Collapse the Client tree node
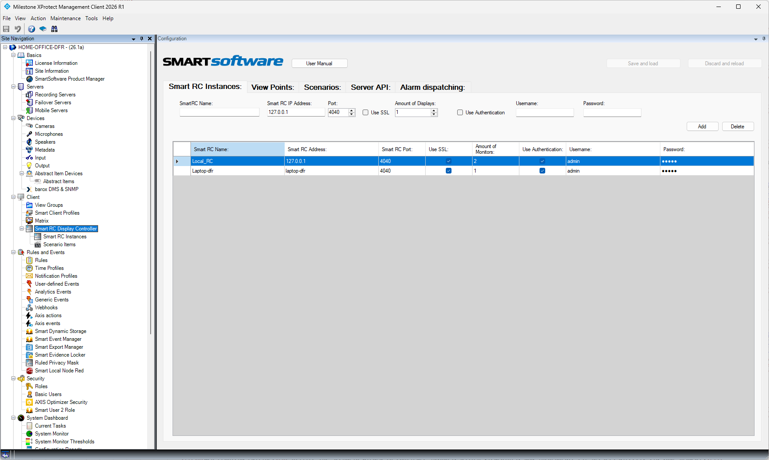This screenshot has height=460, width=769. tap(13, 197)
